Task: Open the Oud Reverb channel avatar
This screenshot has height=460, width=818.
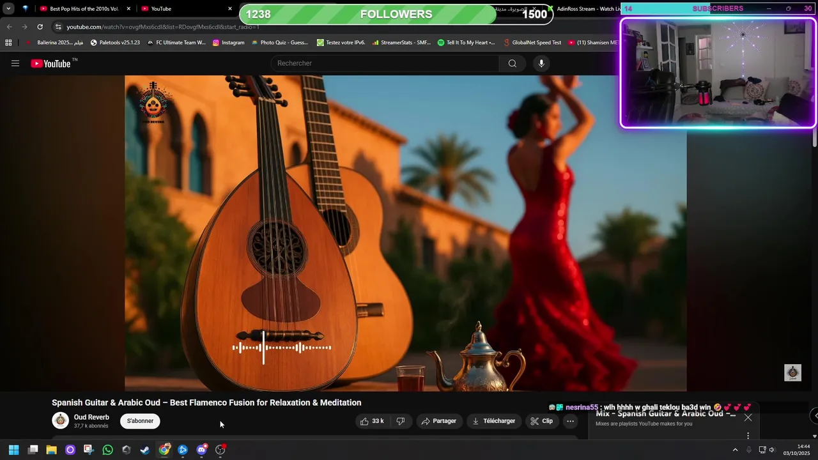Action: click(x=60, y=420)
